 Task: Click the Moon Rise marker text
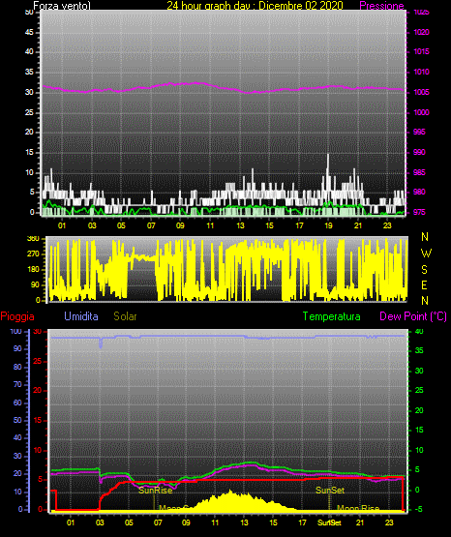[x=358, y=508]
